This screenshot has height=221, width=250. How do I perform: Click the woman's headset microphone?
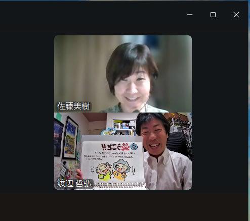pos(136,111)
